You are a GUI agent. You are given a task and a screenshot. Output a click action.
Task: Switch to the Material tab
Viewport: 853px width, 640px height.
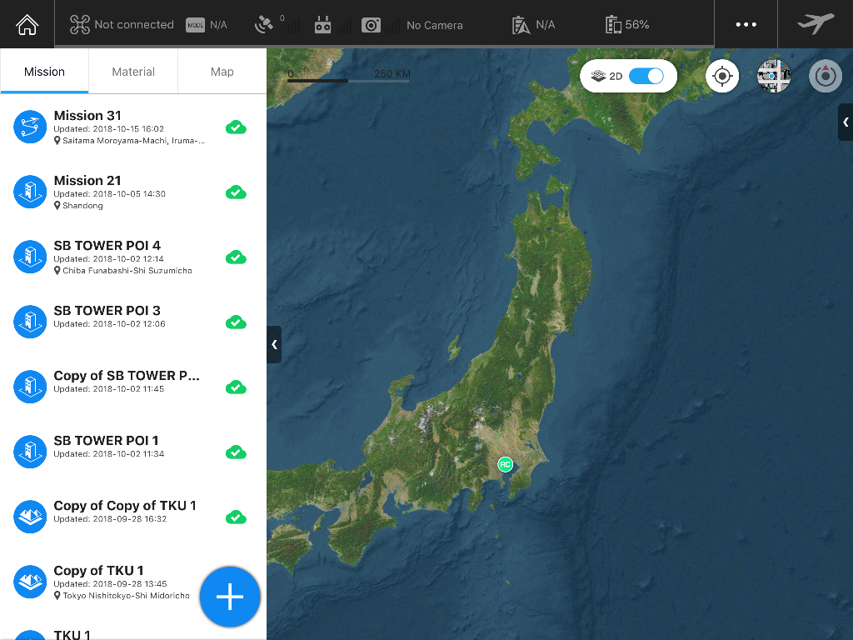132,72
